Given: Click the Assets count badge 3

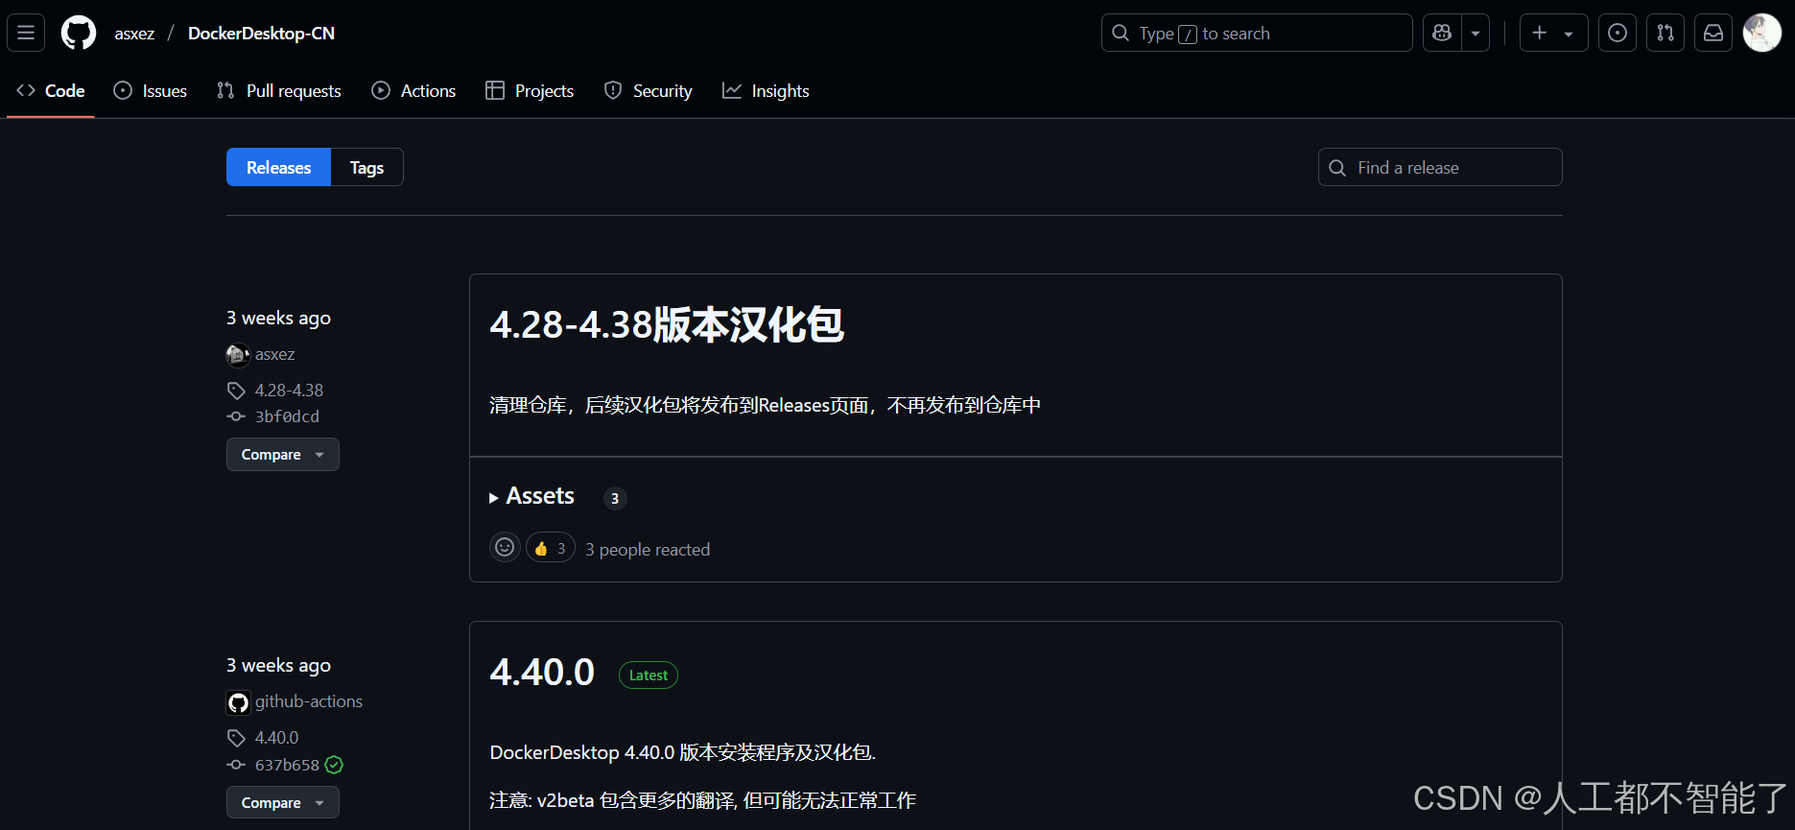Looking at the screenshot, I should [x=615, y=498].
